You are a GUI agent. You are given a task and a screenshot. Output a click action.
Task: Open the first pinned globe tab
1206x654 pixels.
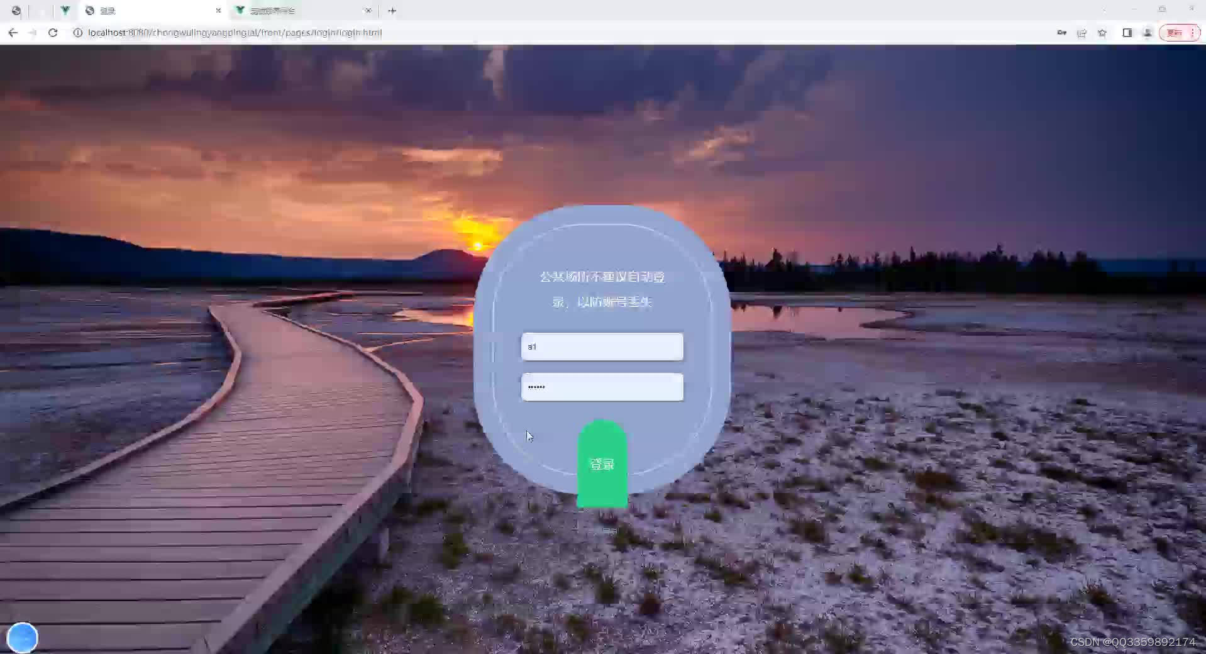(x=16, y=11)
